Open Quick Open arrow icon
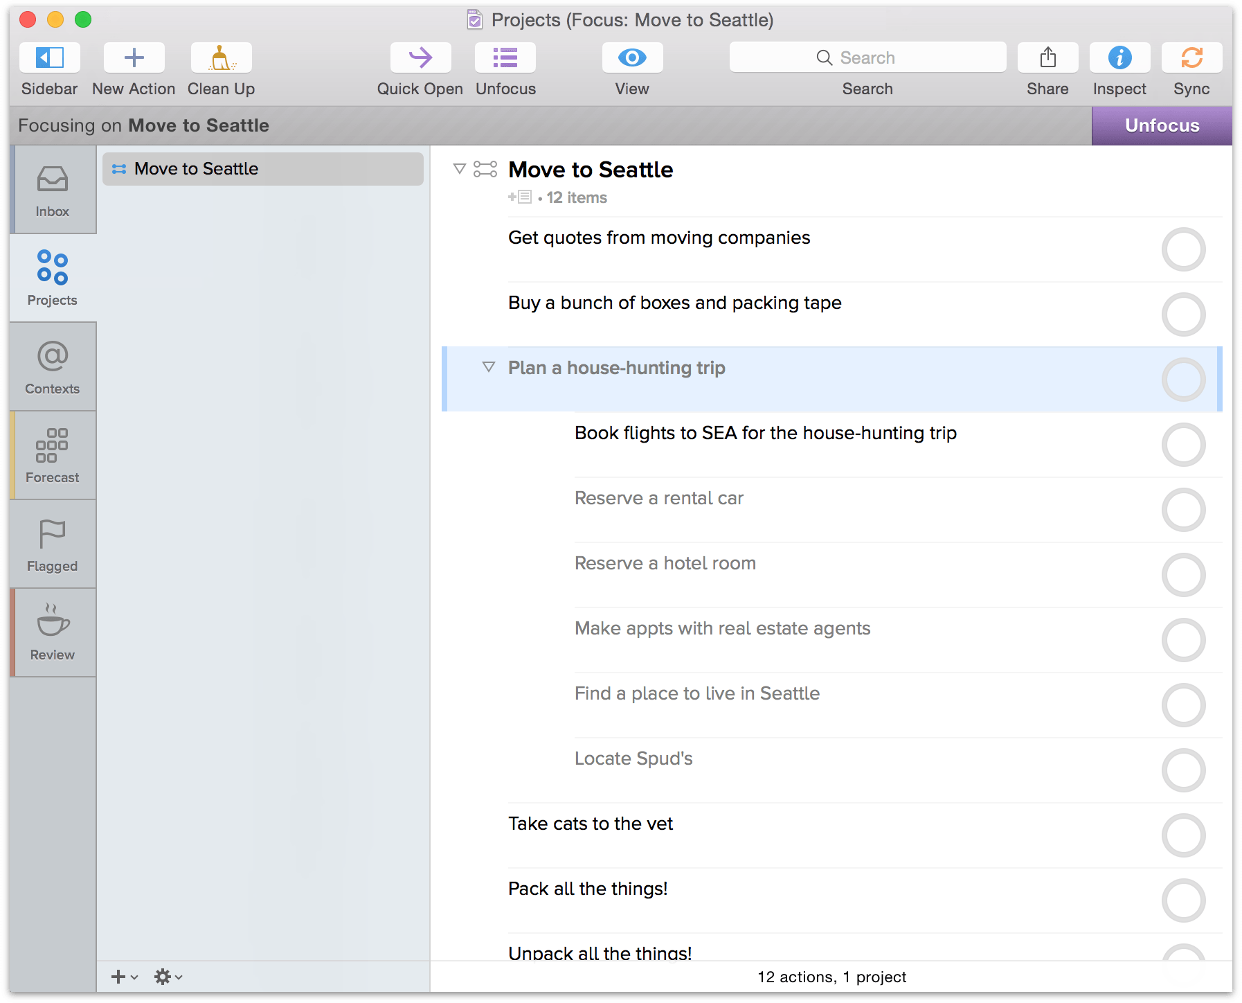Viewport: 1242px width, 1003px height. pos(420,57)
